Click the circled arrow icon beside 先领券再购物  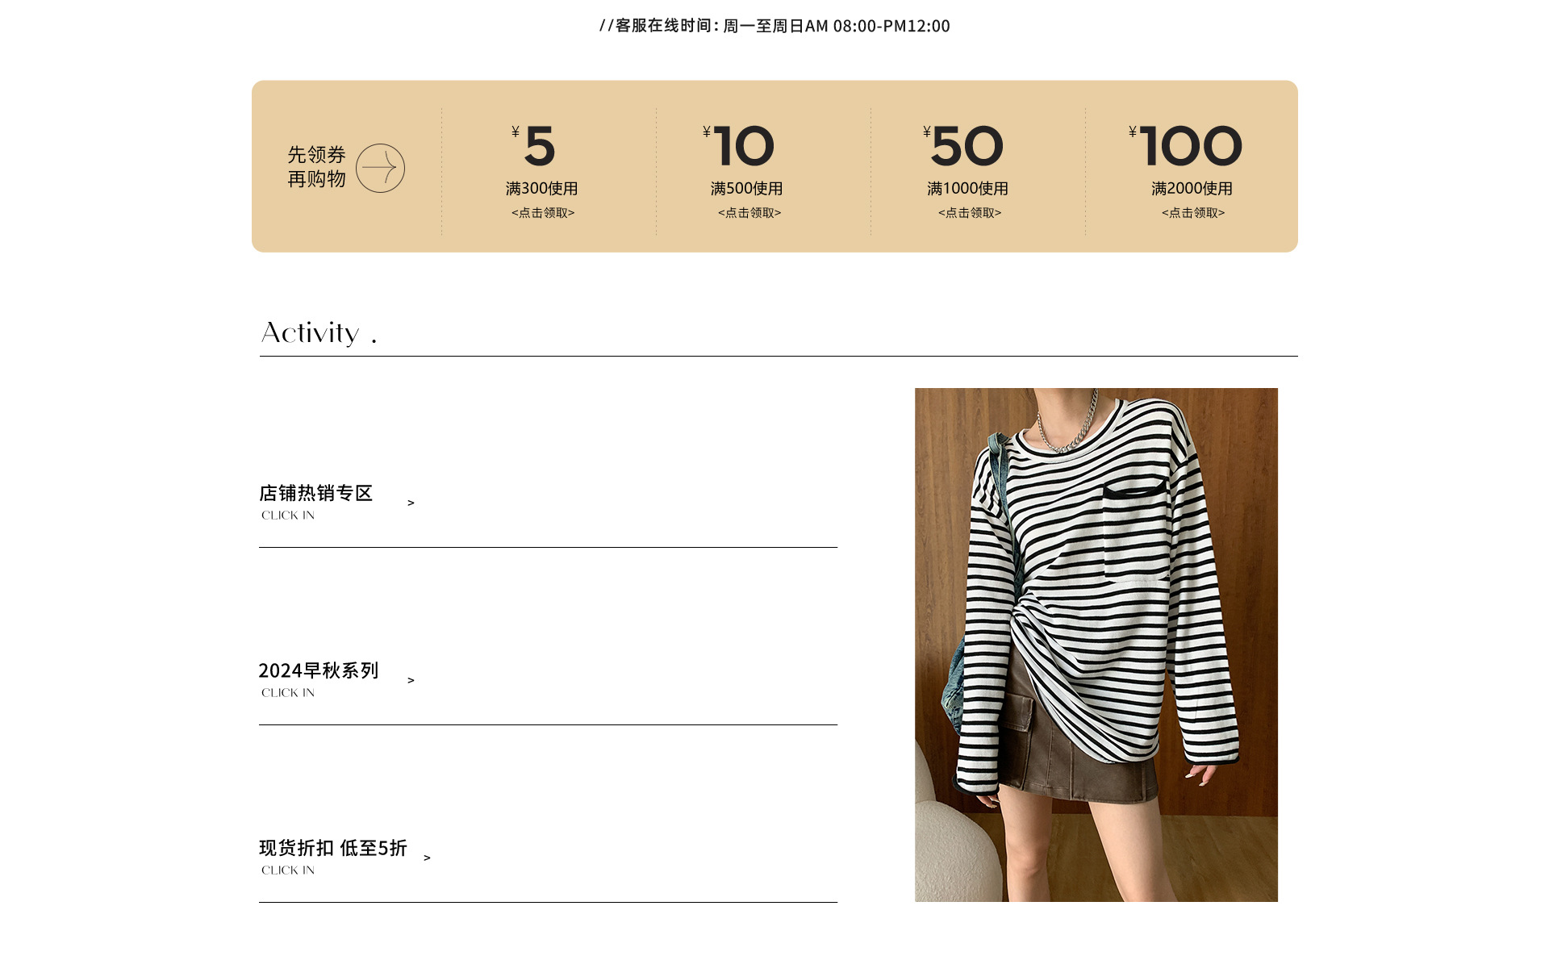tap(380, 168)
